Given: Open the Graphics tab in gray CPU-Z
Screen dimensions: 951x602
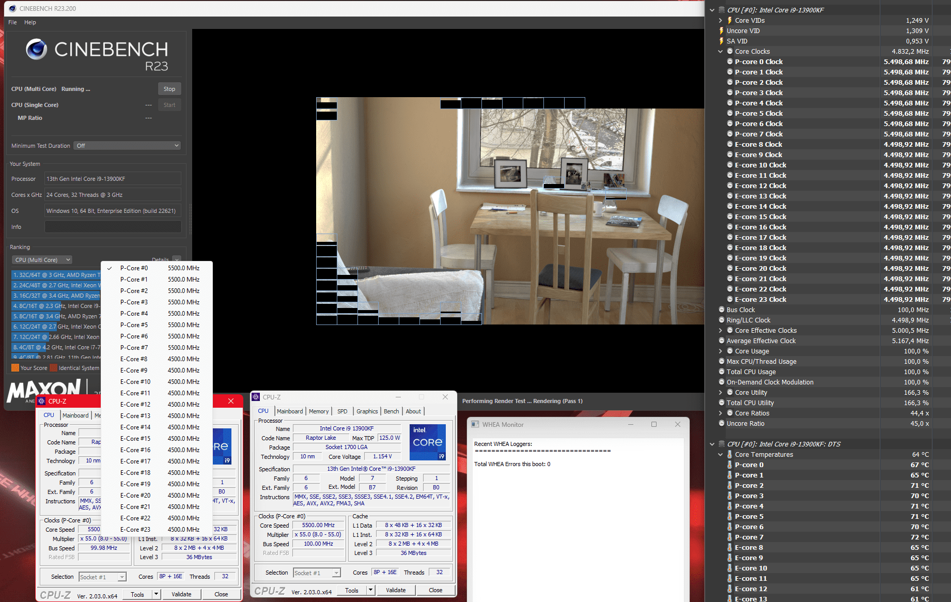Looking at the screenshot, I should pyautogui.click(x=367, y=411).
